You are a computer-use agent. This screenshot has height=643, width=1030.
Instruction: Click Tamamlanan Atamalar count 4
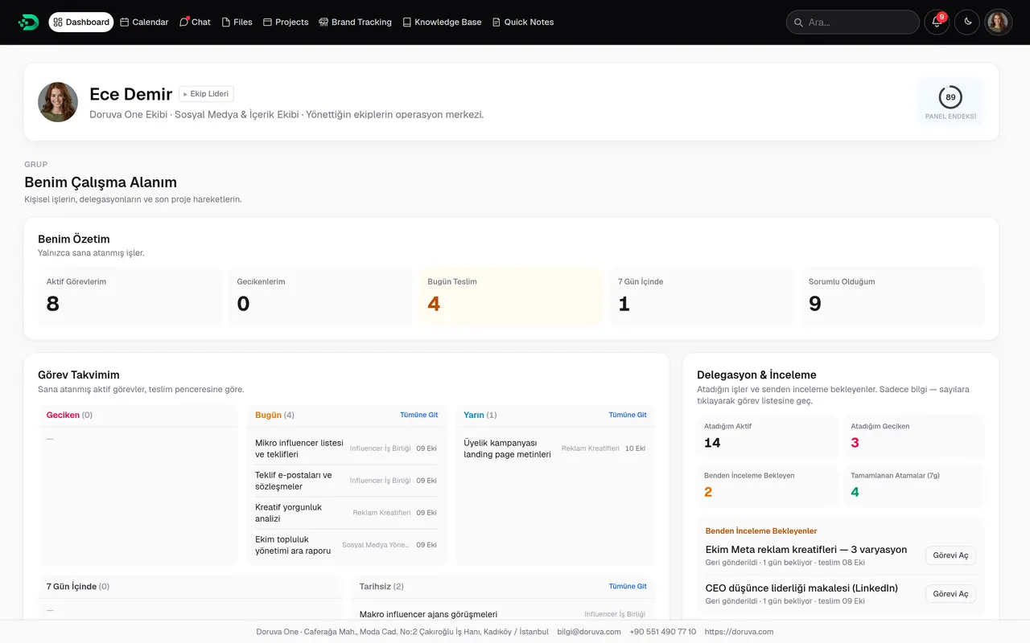(855, 492)
